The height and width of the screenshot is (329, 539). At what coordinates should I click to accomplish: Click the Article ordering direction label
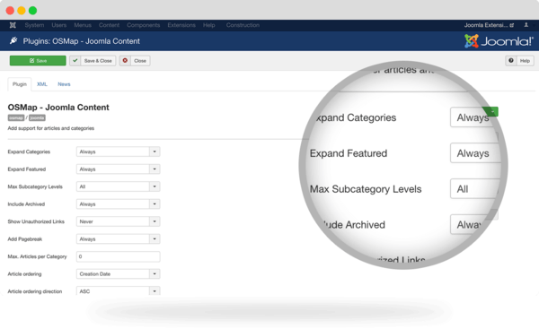click(x=35, y=291)
